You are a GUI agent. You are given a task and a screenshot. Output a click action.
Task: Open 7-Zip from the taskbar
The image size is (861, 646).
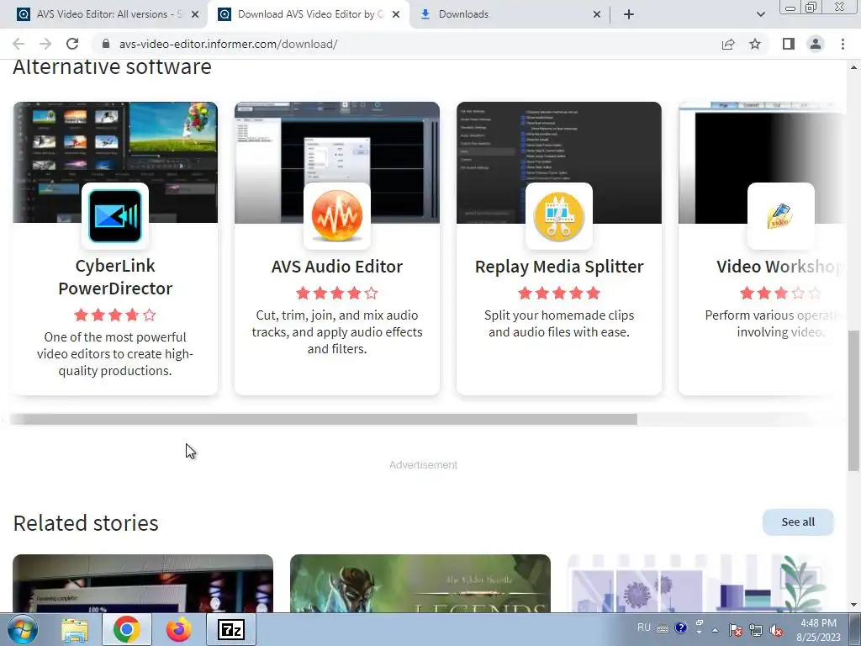tap(231, 629)
